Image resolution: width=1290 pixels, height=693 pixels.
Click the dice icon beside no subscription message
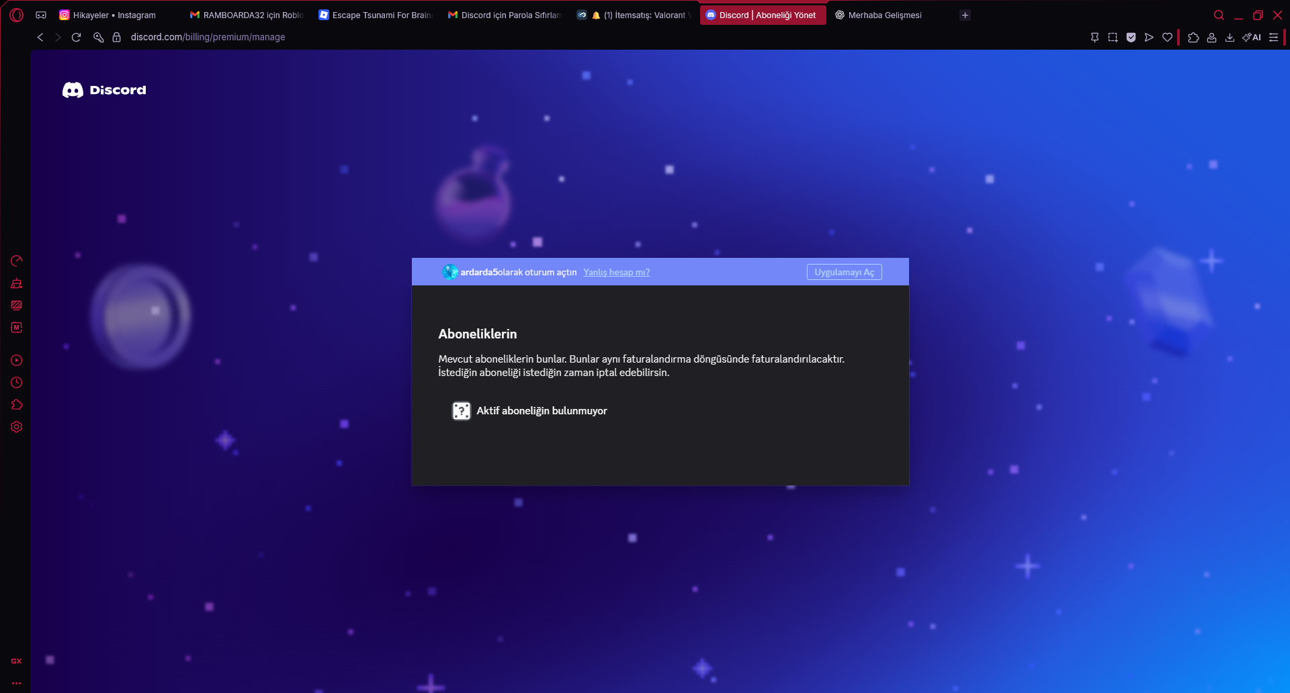pyautogui.click(x=462, y=411)
